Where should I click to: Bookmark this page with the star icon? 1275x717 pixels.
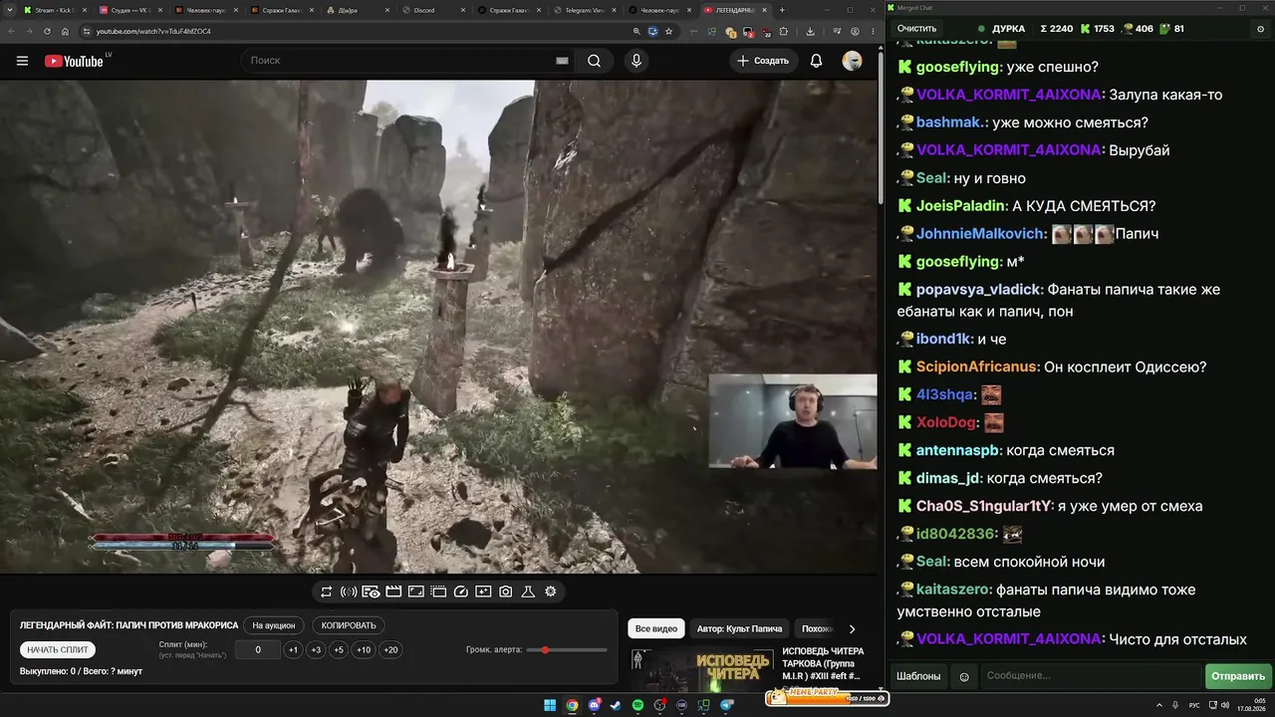click(668, 31)
